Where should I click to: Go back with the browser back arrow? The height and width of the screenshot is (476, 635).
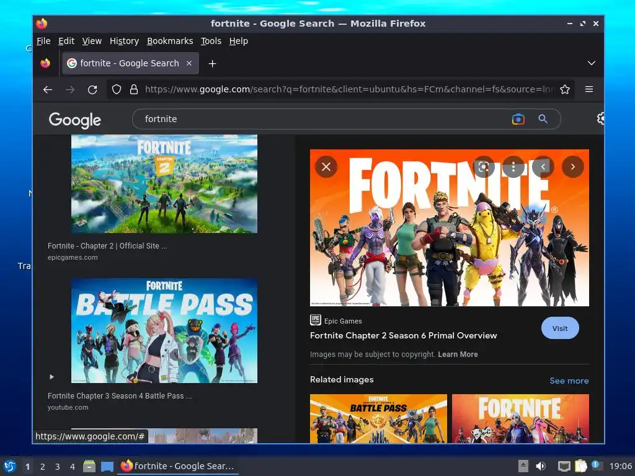click(x=48, y=89)
